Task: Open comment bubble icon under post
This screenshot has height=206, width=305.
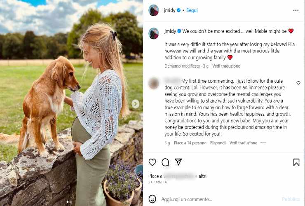Action: 165,162
